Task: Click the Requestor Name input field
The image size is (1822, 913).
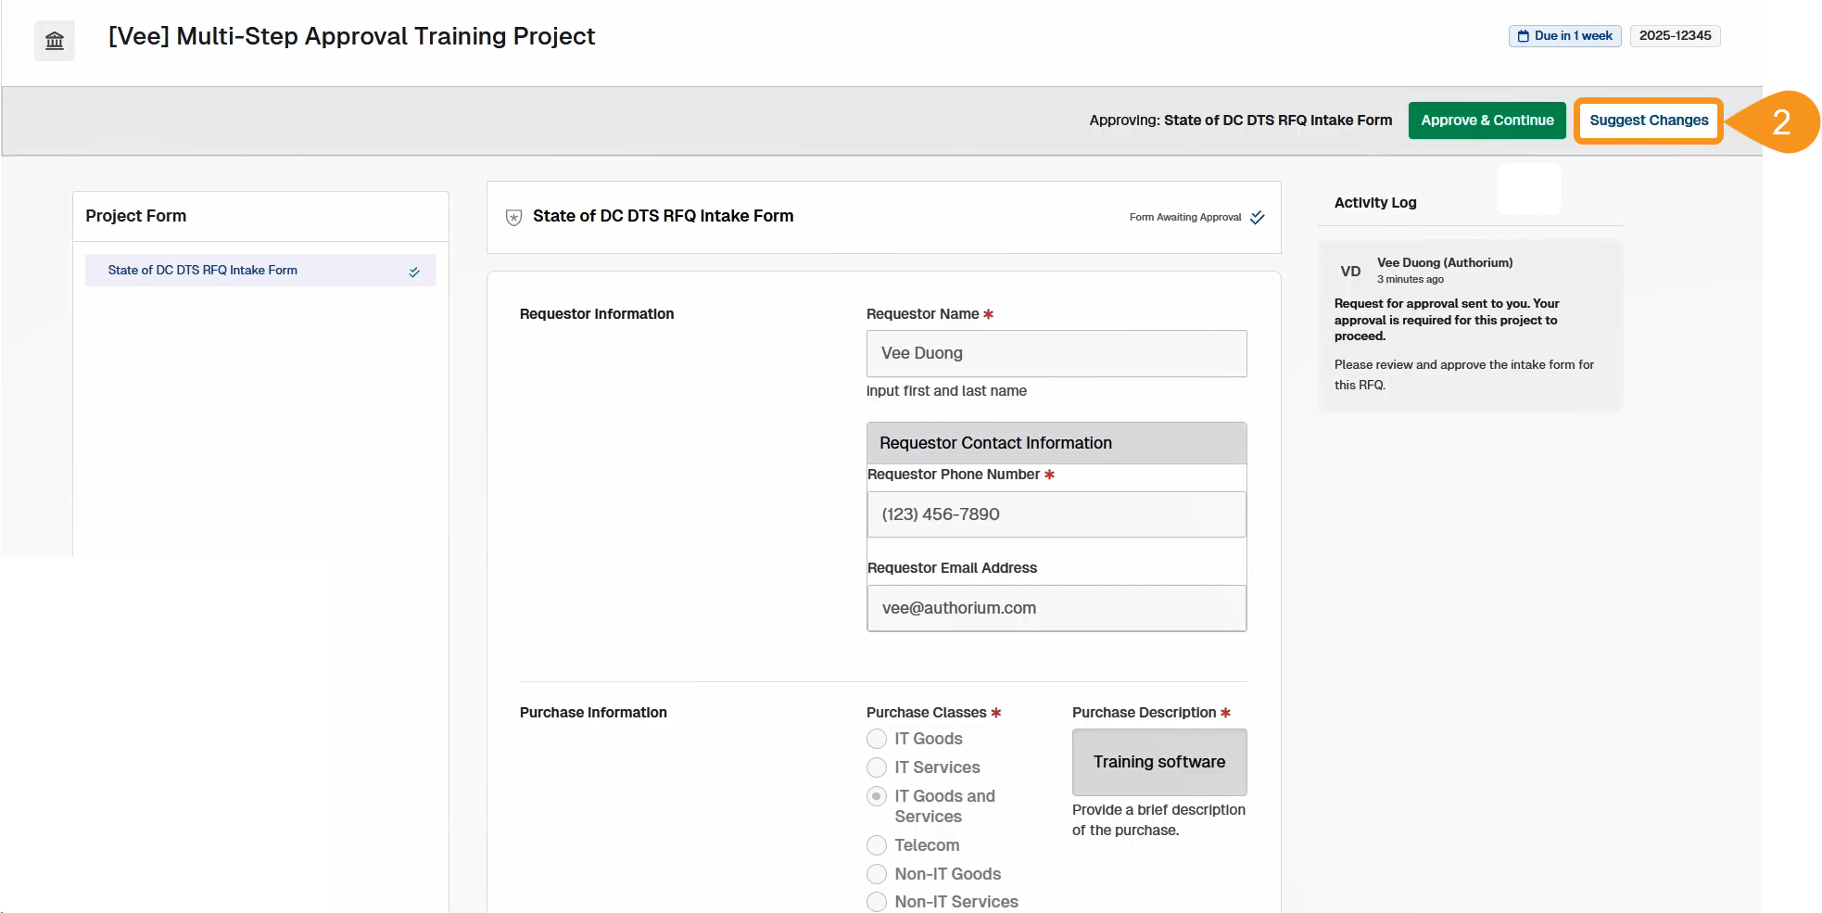Action: 1056,353
